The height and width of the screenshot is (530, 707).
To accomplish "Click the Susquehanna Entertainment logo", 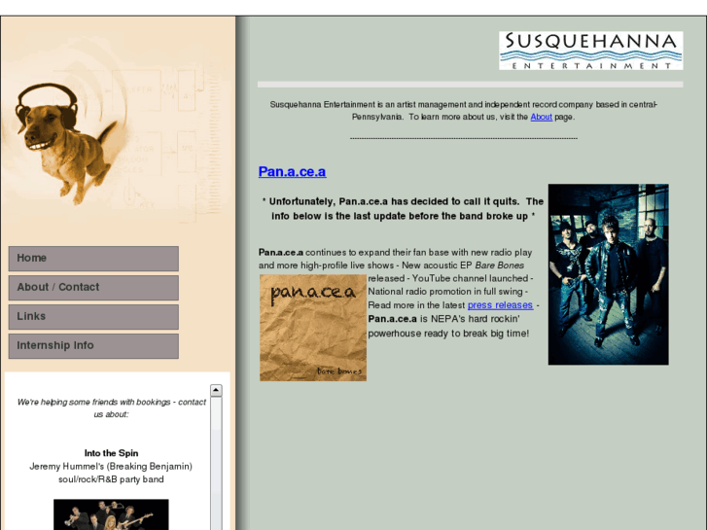I will (x=590, y=51).
